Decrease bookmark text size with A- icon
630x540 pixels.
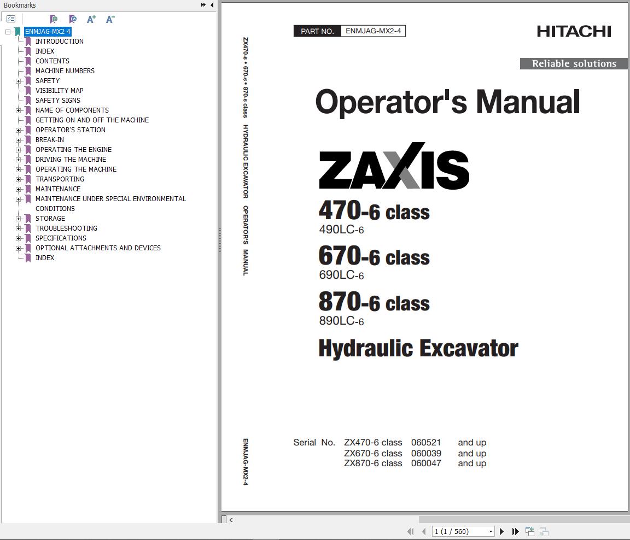[x=109, y=19]
